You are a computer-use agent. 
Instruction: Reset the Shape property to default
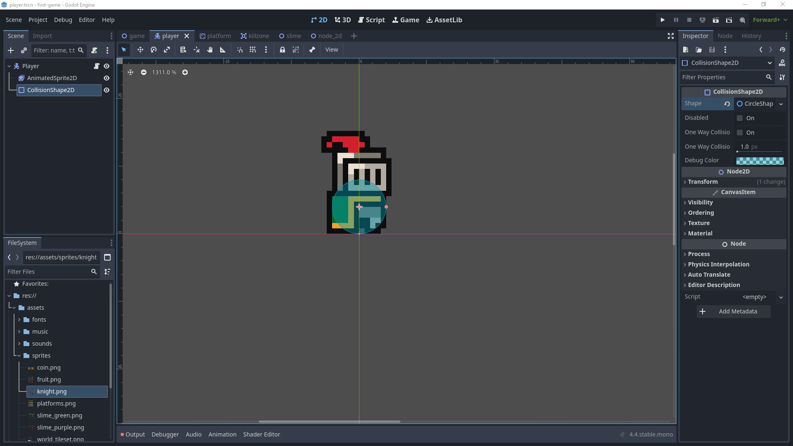727,104
